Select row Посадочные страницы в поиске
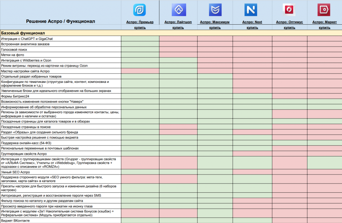Image resolution: width=342 pixels, height=223 pixels. (61, 127)
